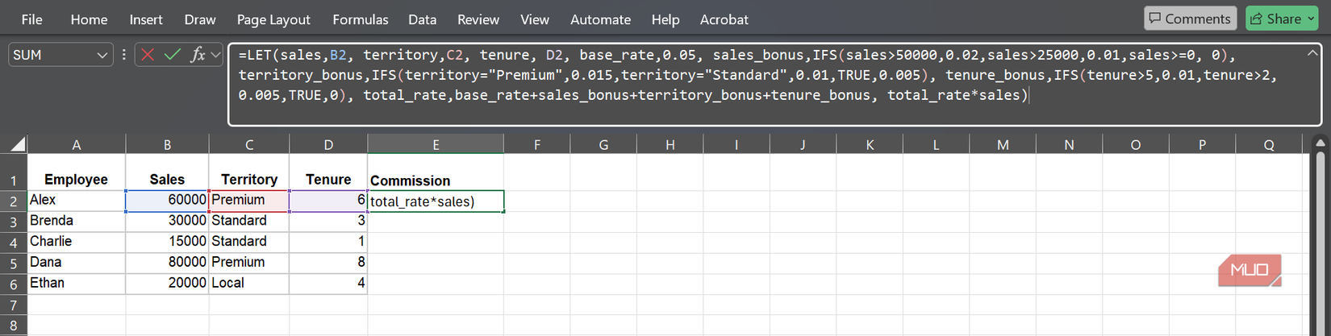Click the sales value 15000
This screenshot has height=336, width=1331.
tap(167, 243)
